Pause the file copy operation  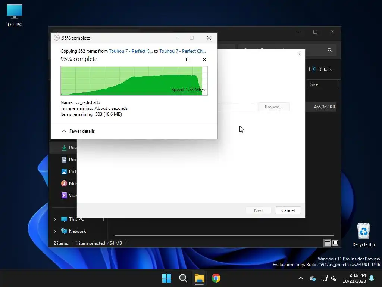(x=187, y=59)
